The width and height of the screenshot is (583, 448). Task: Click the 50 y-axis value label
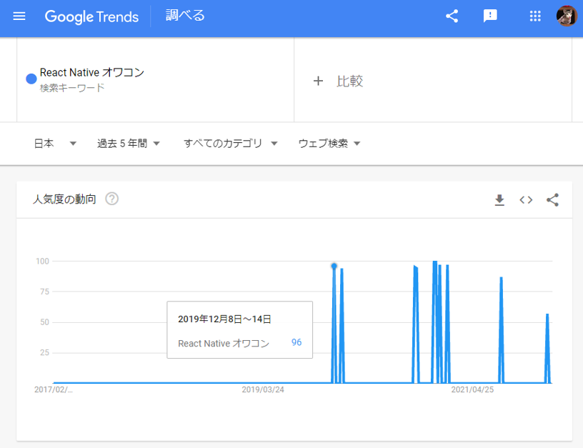pyautogui.click(x=44, y=322)
